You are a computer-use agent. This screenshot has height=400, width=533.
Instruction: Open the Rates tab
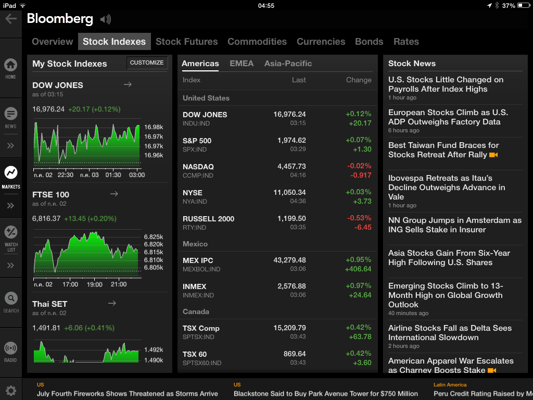click(406, 42)
